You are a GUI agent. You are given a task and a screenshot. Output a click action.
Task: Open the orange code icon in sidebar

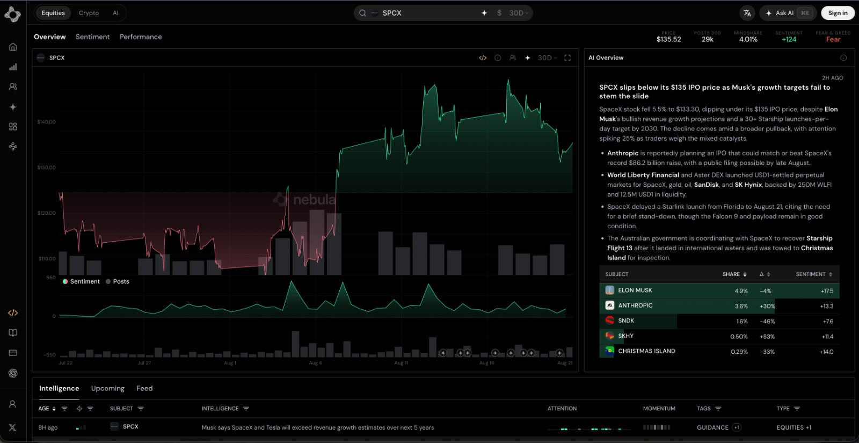(13, 313)
